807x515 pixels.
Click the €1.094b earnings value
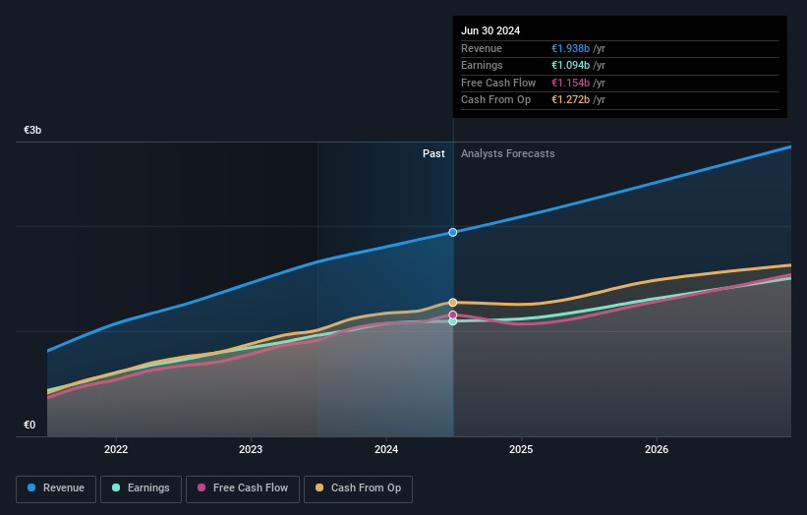pyautogui.click(x=570, y=65)
